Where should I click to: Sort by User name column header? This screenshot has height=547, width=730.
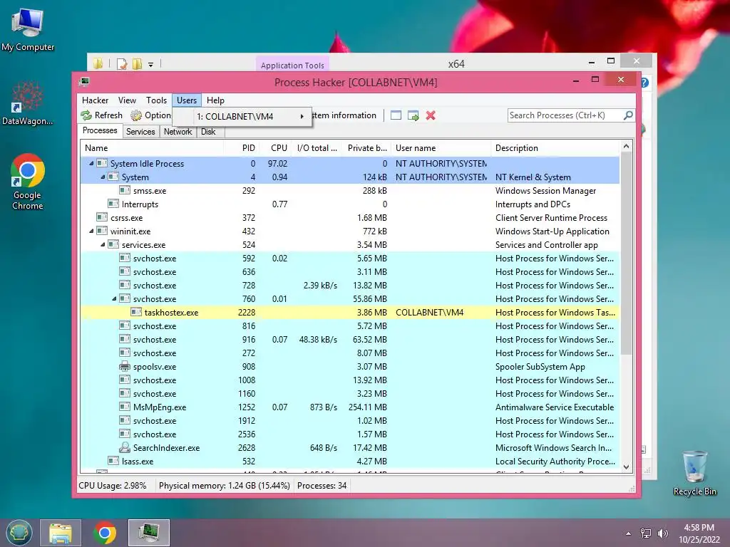tap(441, 148)
